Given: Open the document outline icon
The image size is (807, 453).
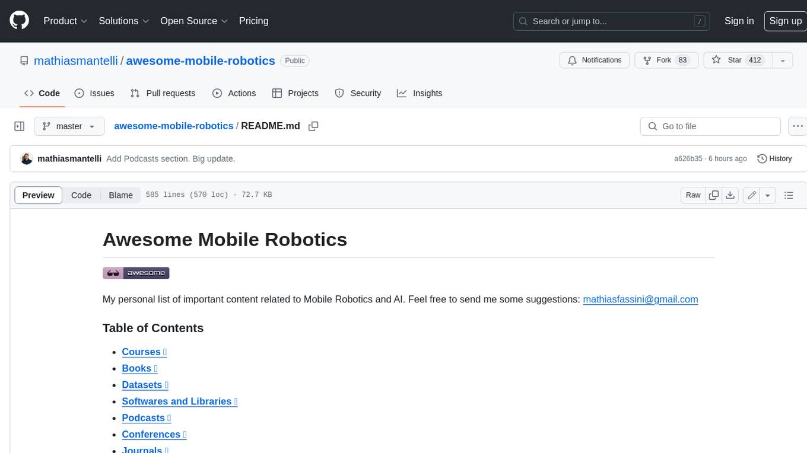Looking at the screenshot, I should [x=789, y=195].
